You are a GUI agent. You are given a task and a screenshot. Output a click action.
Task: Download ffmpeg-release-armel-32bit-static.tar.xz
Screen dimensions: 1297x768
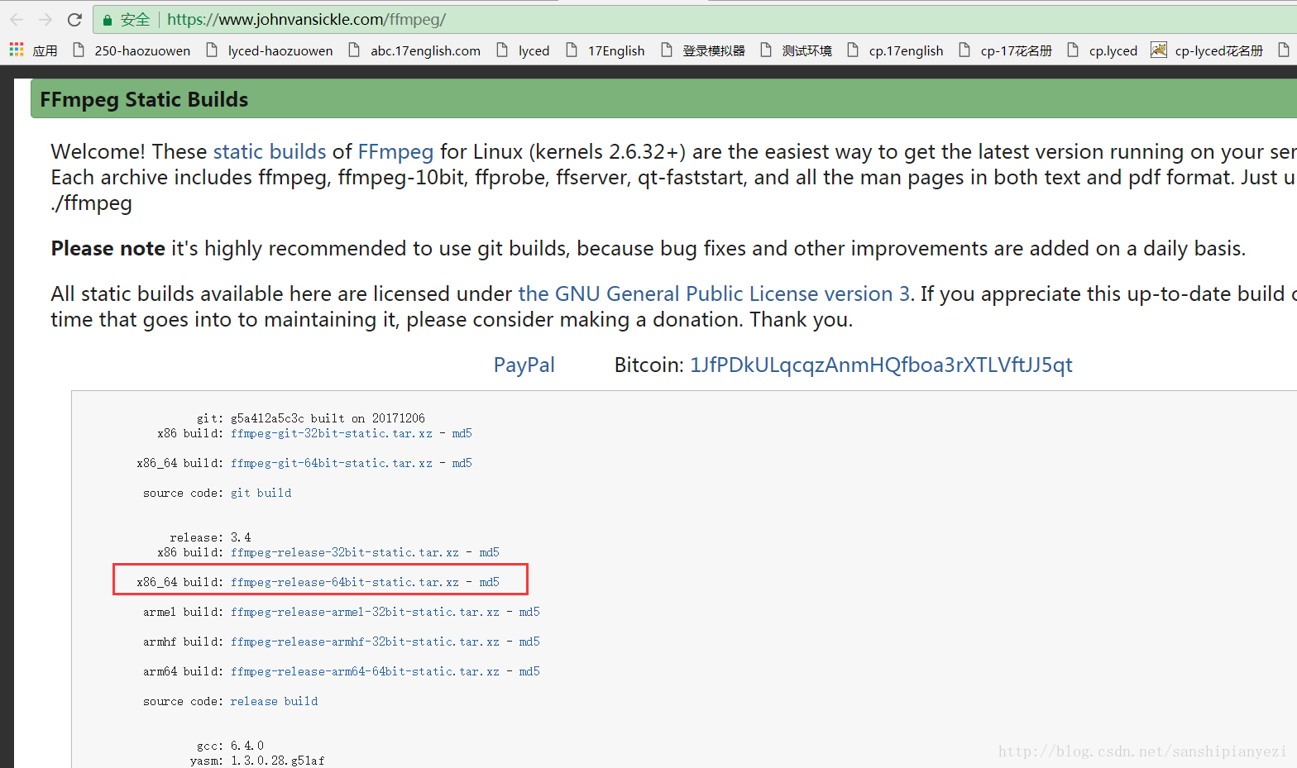365,612
